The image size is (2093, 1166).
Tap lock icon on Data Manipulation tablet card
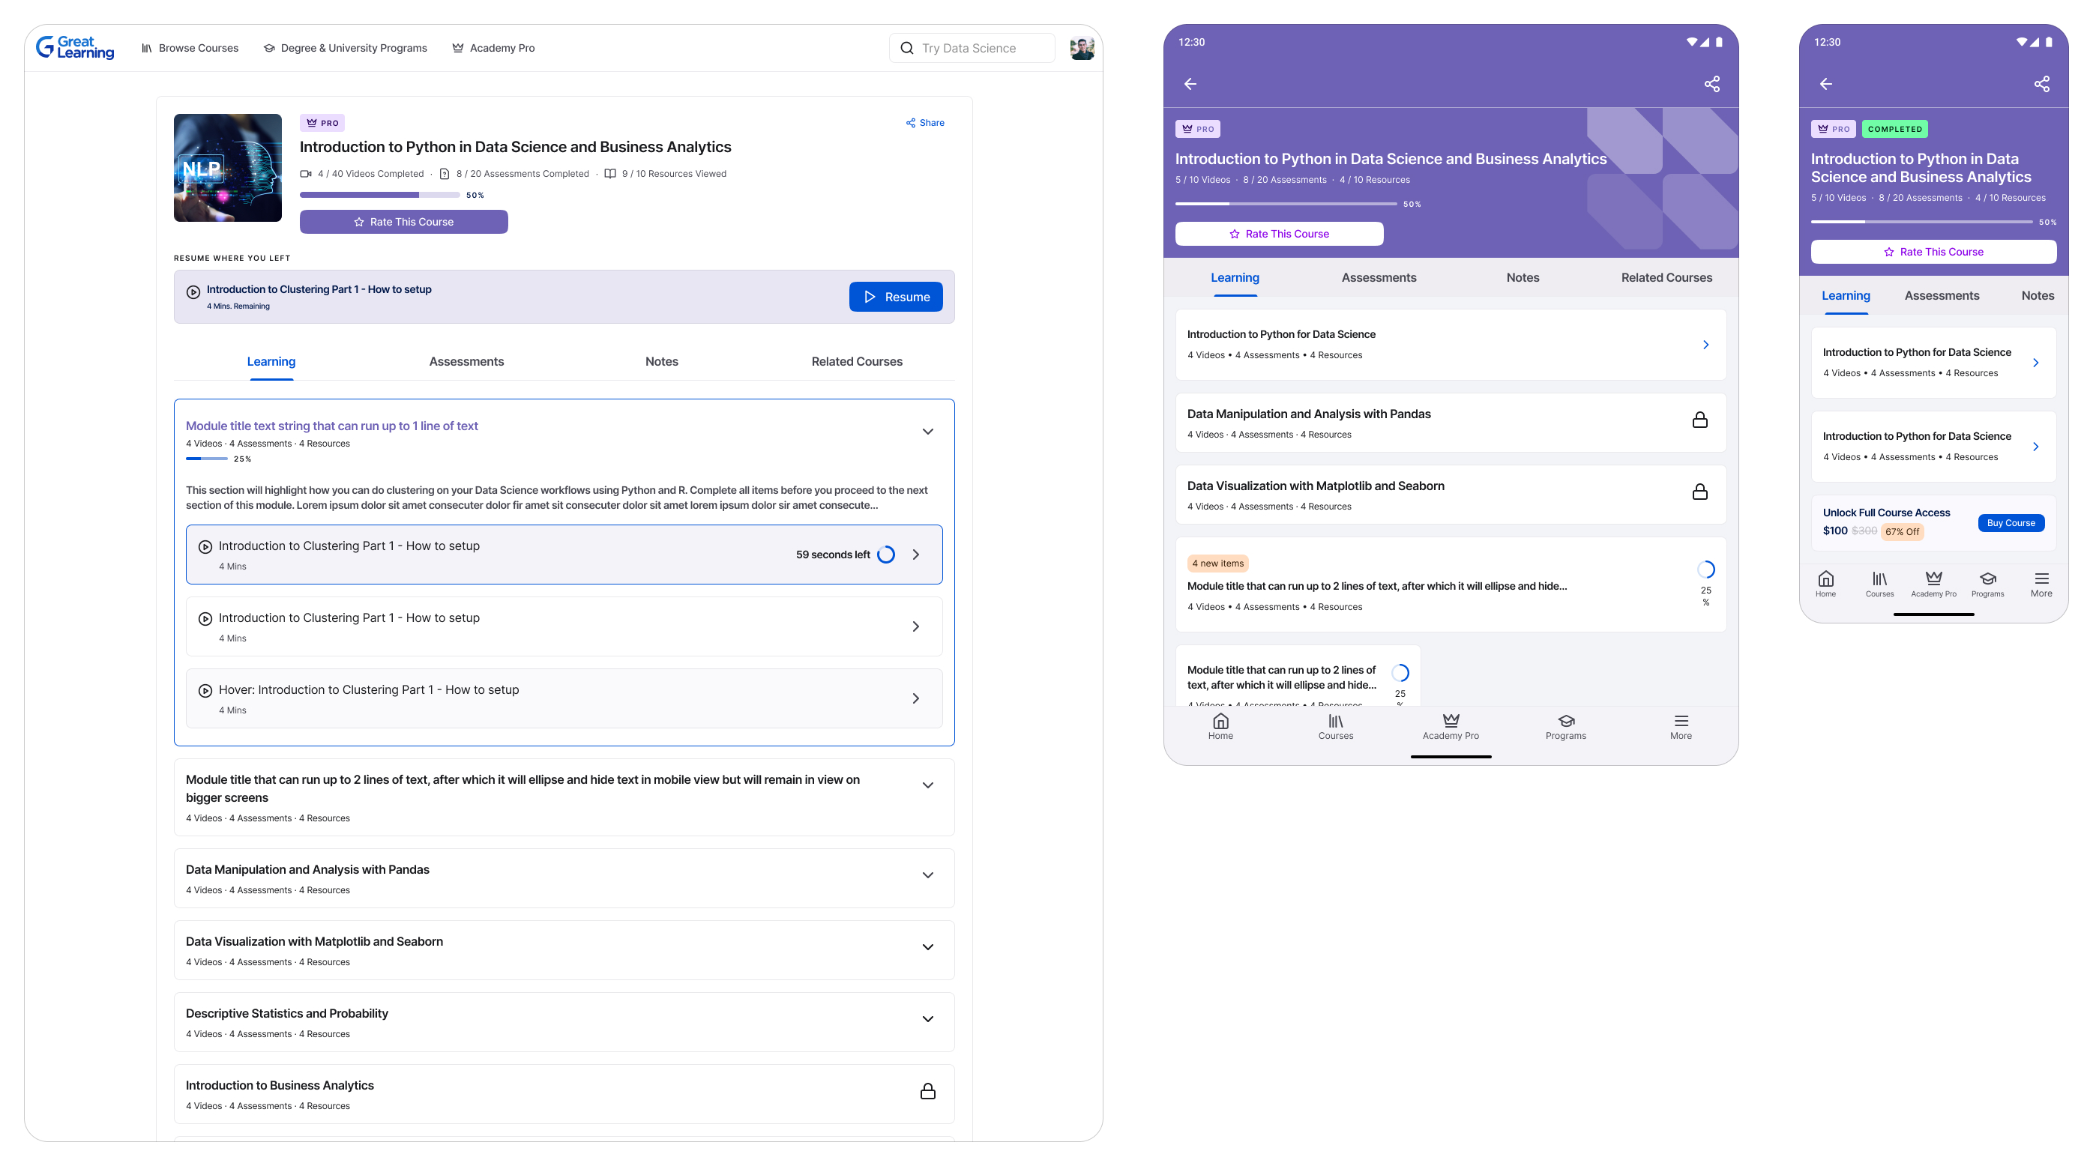pos(1699,420)
